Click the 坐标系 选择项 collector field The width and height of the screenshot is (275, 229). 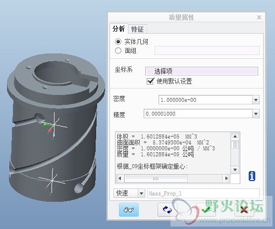pos(202,71)
